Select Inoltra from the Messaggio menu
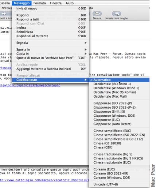The width and height of the screenshot is (156, 188). 50,28
